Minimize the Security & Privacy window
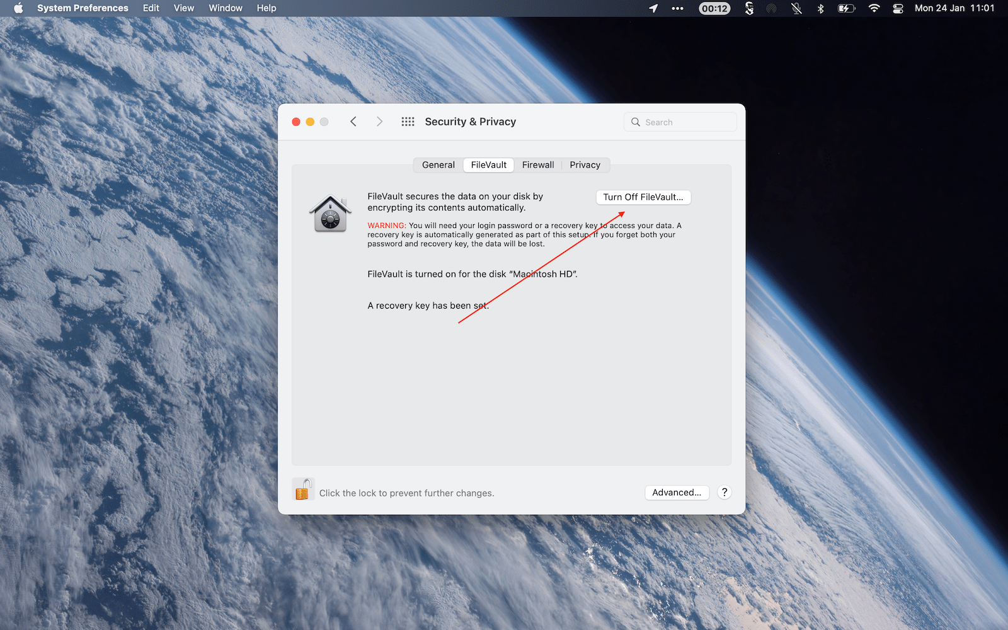1008x630 pixels. coord(310,122)
